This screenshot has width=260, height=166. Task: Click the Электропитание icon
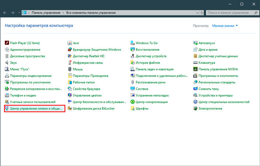tap(195, 108)
